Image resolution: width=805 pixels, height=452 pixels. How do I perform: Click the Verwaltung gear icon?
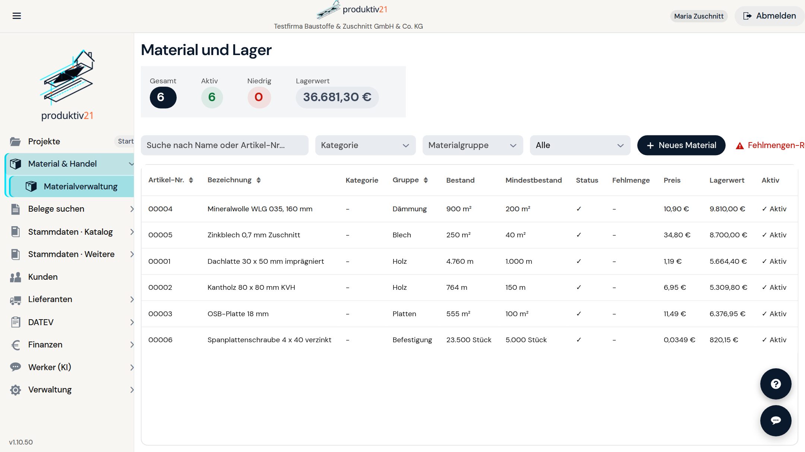coord(15,390)
